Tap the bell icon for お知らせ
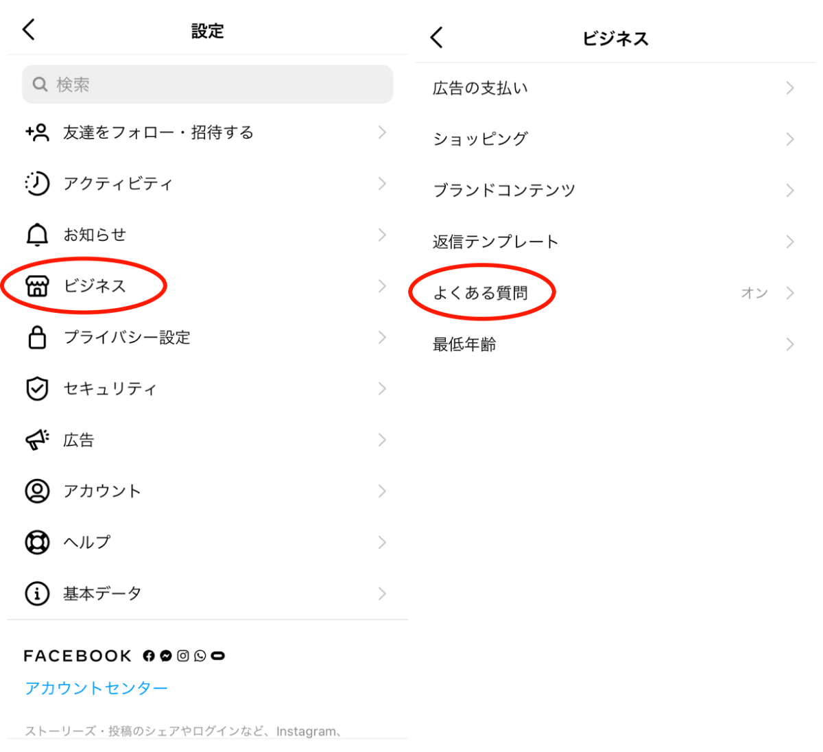 pos(37,235)
